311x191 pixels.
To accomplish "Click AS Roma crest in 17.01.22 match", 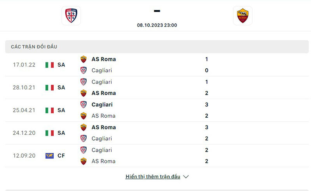I will 83,59.
